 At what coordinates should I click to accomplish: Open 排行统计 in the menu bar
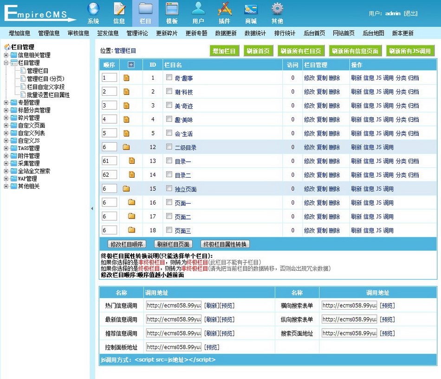pos(285,33)
